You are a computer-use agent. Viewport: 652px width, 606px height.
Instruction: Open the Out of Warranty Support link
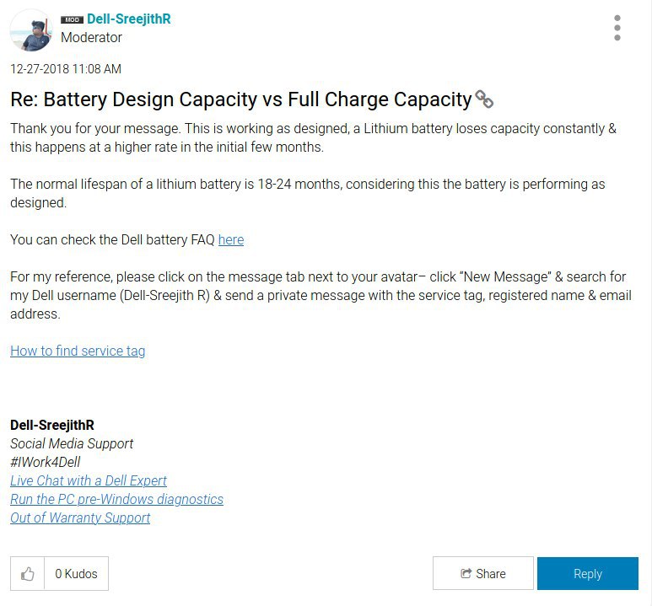click(80, 518)
